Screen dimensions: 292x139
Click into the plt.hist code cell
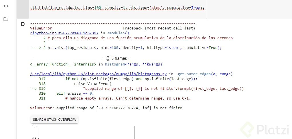(117, 8)
